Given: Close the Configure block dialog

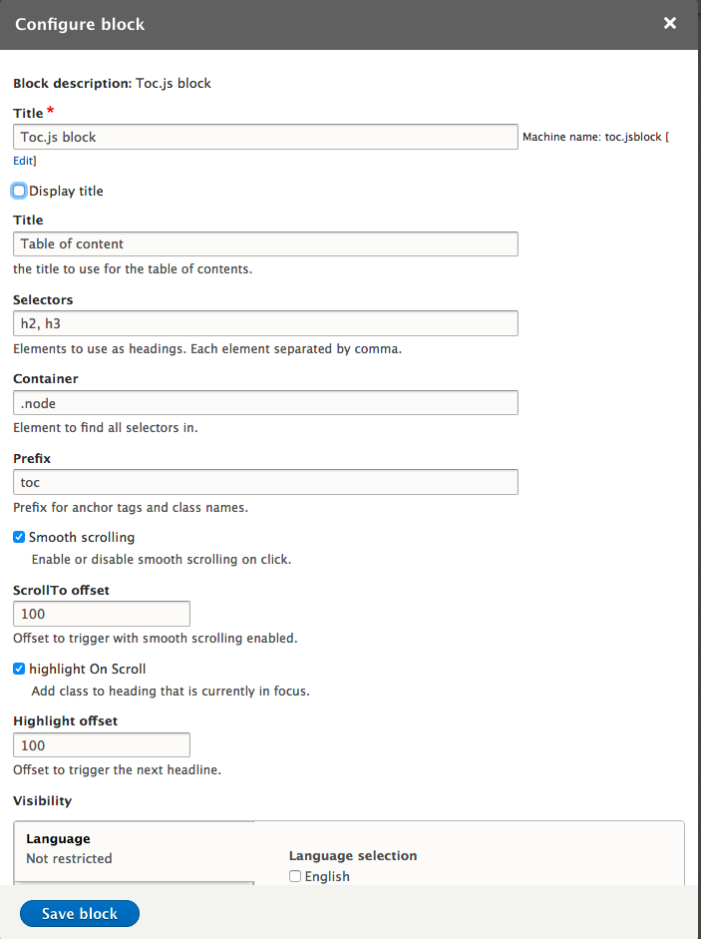Looking at the screenshot, I should 670,23.
